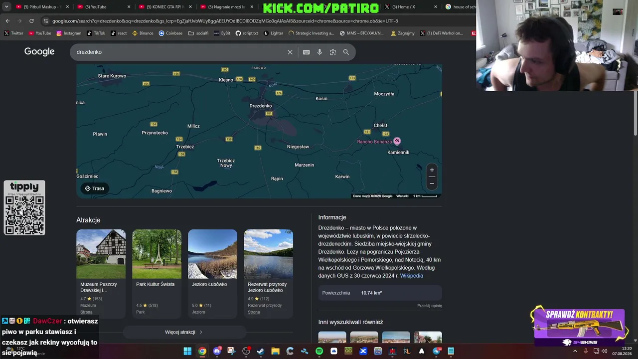This screenshot has height=359, width=638.
Task: Click Prześlij opinię feedback link
Action: (430, 306)
